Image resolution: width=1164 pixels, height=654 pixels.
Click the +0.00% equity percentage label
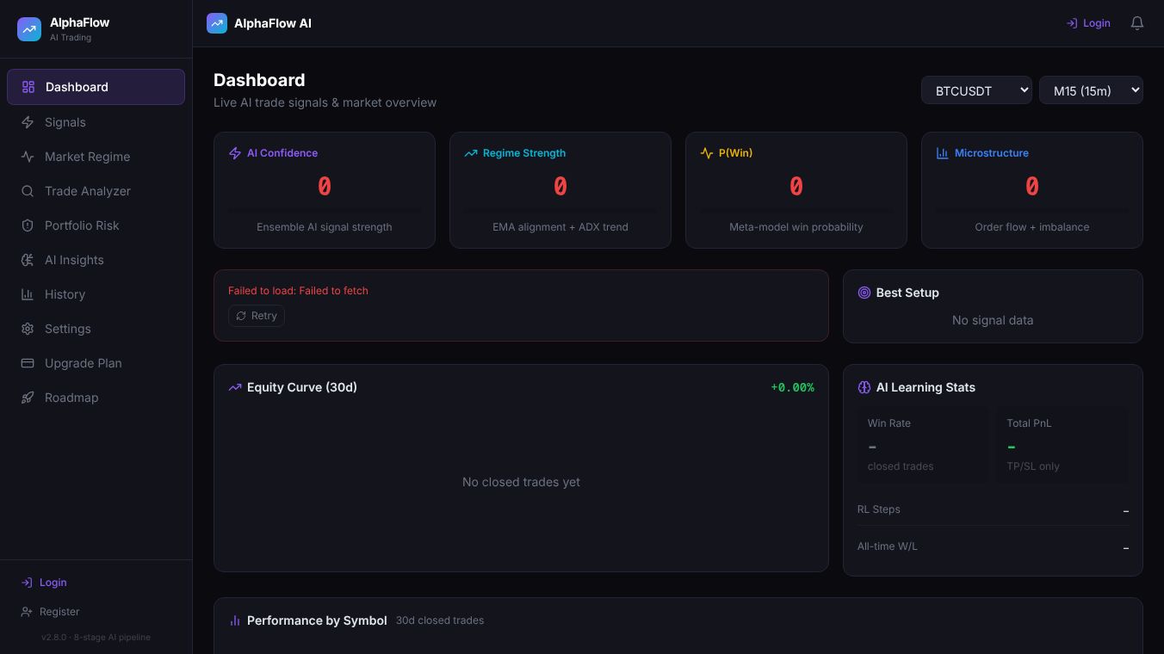(792, 387)
